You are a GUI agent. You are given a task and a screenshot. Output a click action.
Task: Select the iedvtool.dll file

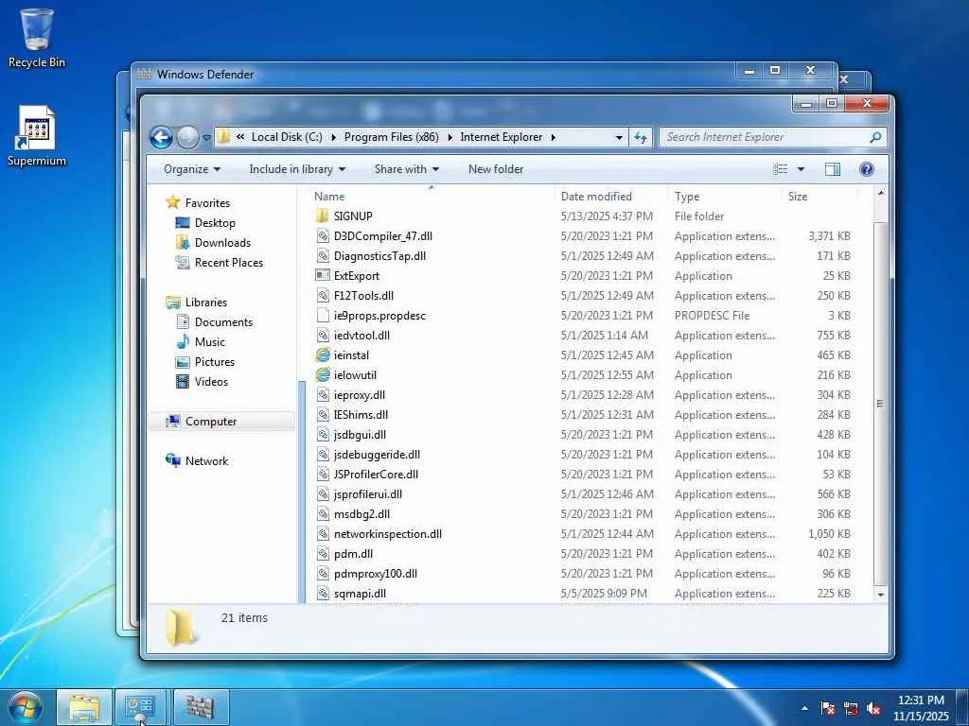361,336
